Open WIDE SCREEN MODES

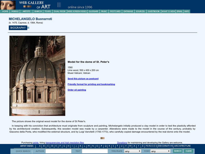coord(77,11)
